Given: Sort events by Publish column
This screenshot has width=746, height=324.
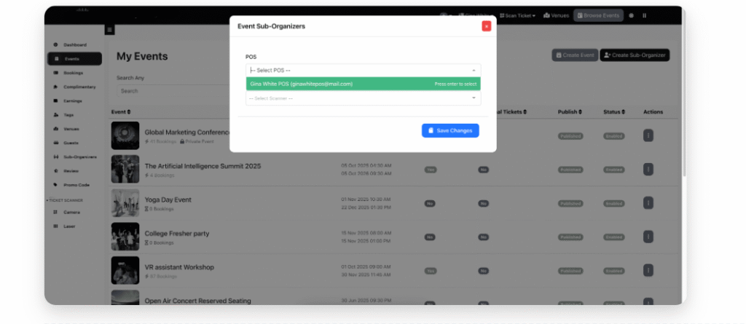Looking at the screenshot, I should click(569, 112).
